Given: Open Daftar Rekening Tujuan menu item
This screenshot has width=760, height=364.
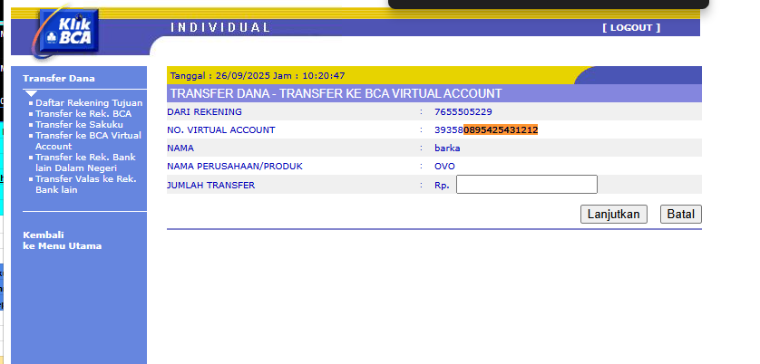Looking at the screenshot, I should pyautogui.click(x=89, y=102).
